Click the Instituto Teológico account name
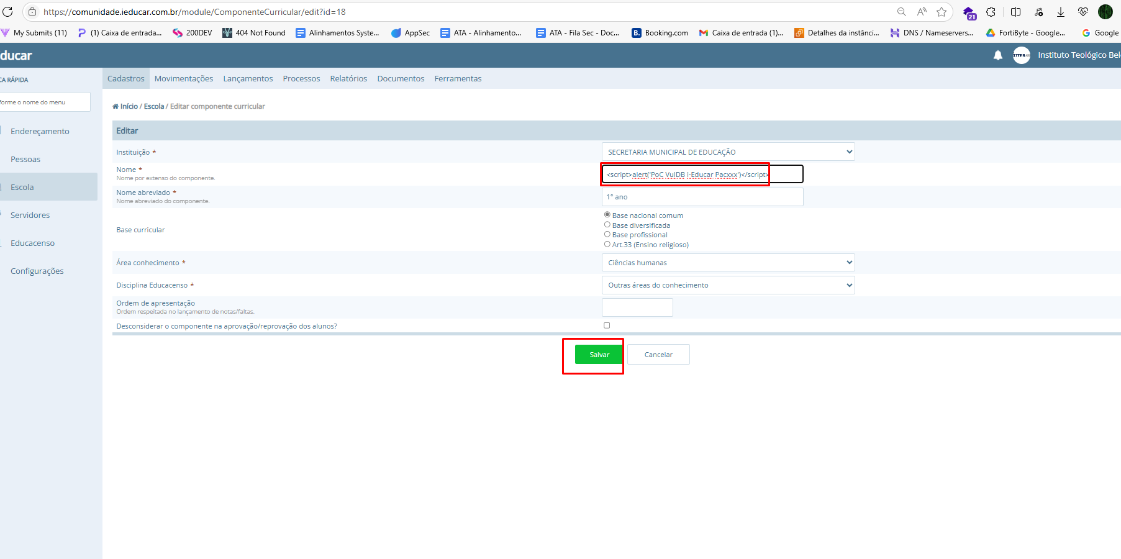The image size is (1121, 559). tap(1079, 55)
